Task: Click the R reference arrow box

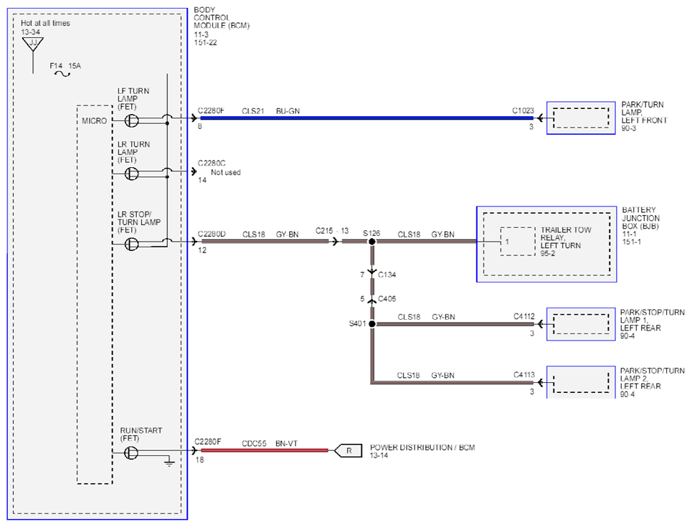Action: point(349,451)
